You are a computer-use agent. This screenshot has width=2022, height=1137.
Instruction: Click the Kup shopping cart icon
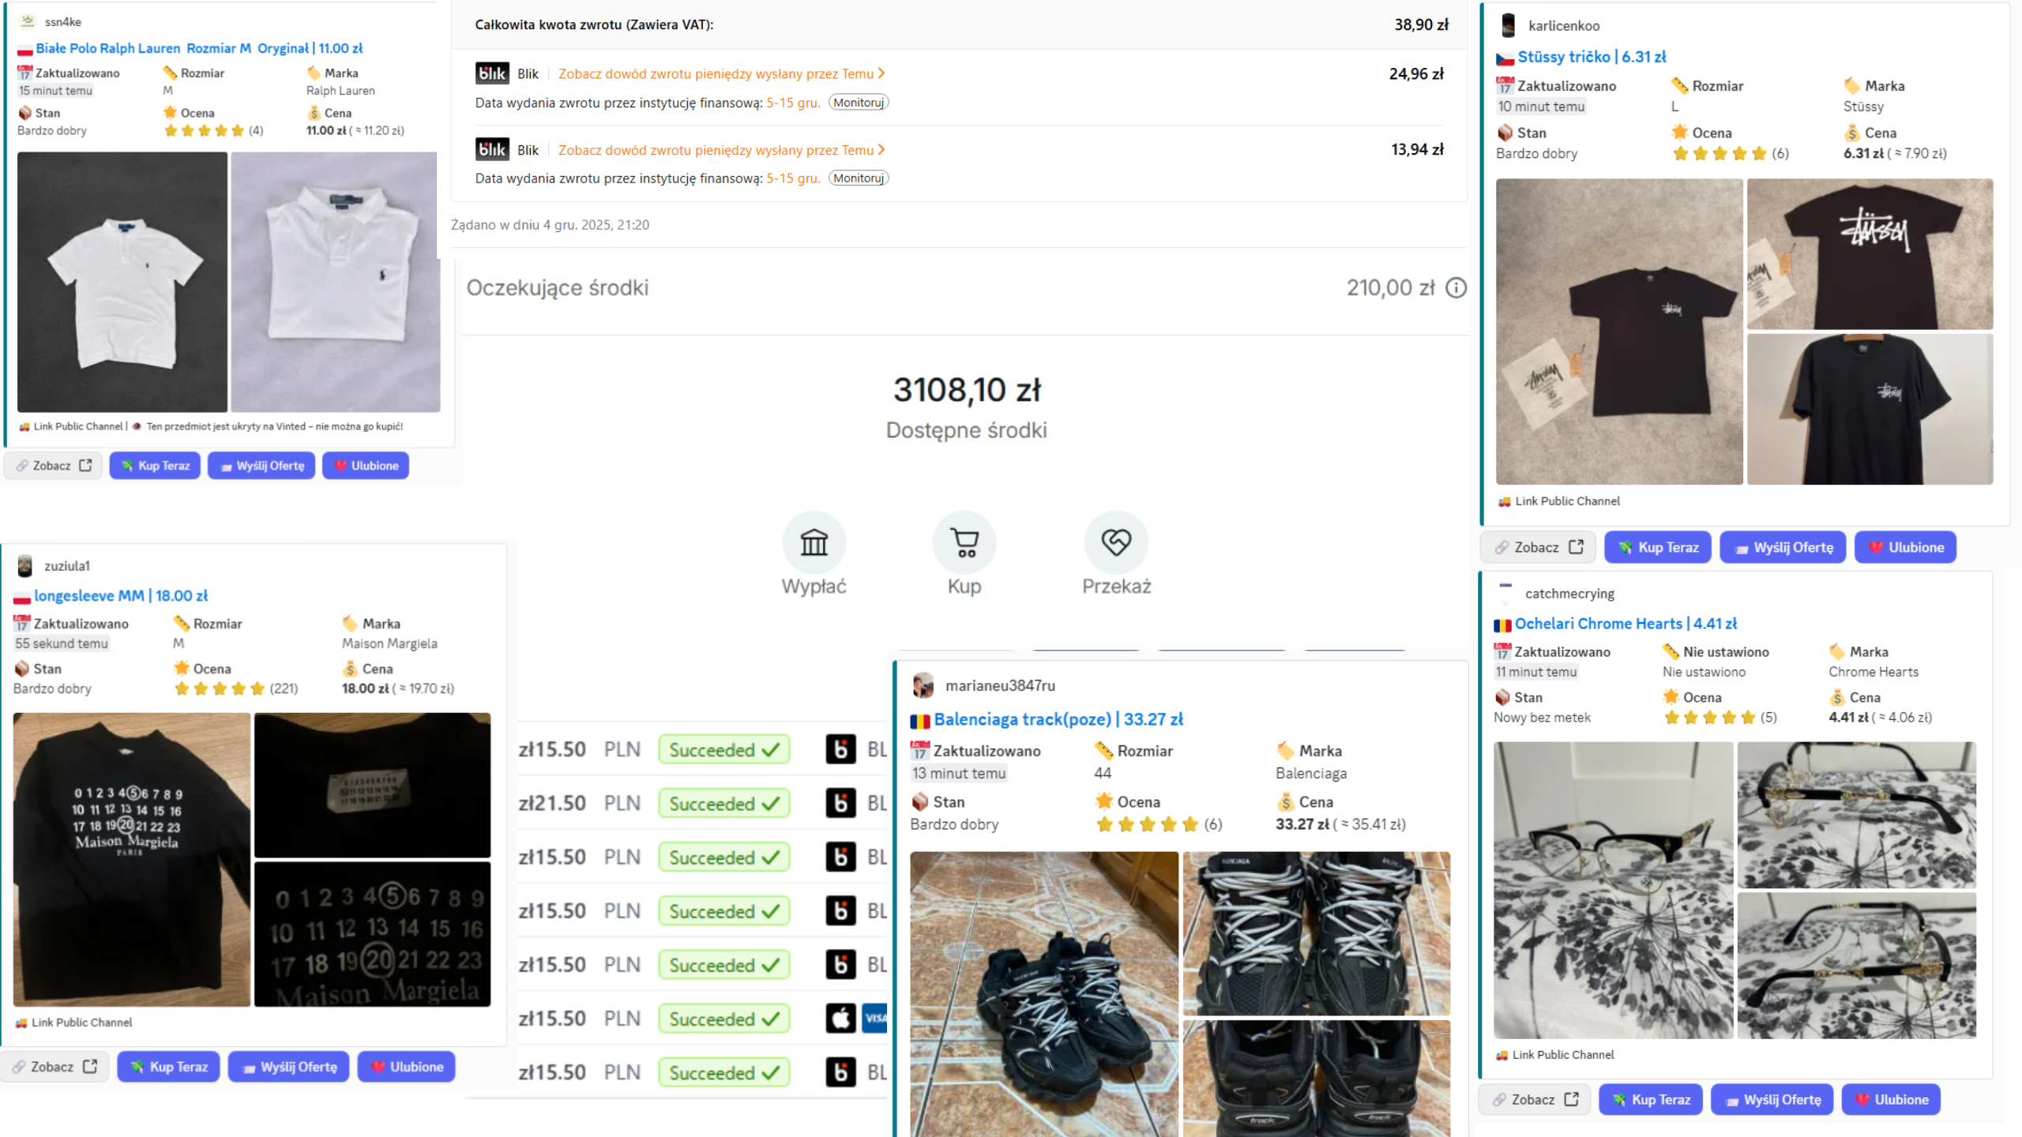pyautogui.click(x=964, y=542)
